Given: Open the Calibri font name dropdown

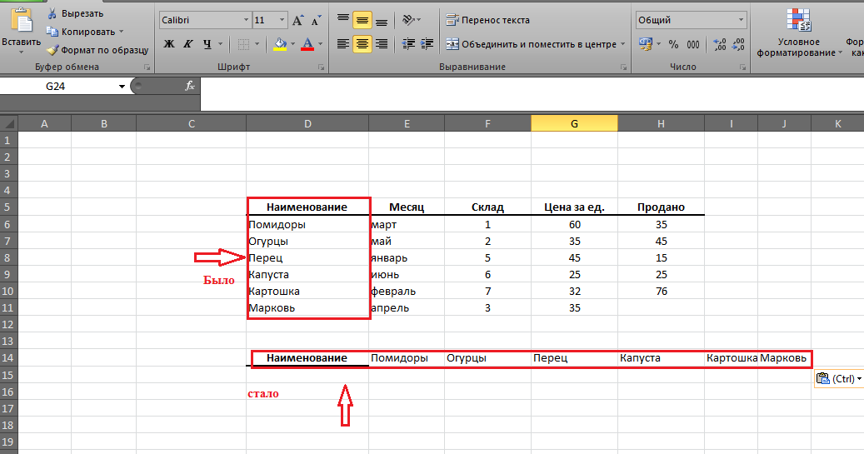Looking at the screenshot, I should coord(246,20).
